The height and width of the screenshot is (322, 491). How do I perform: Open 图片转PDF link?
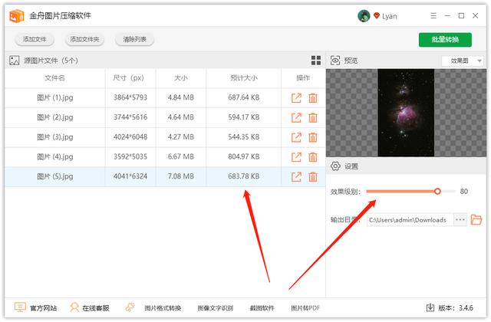(305, 308)
